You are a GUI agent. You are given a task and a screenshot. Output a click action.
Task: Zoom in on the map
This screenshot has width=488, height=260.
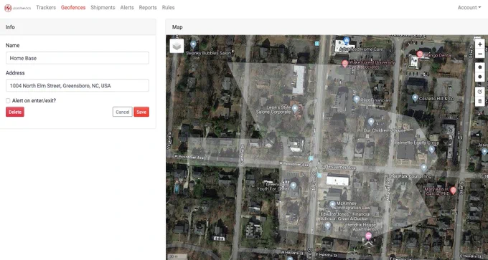479,44
